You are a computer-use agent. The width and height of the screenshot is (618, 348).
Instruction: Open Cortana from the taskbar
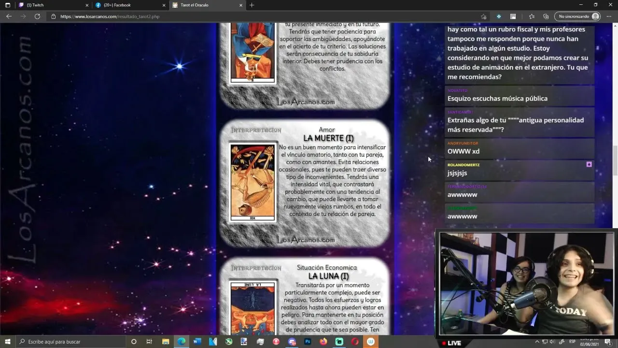point(134,342)
